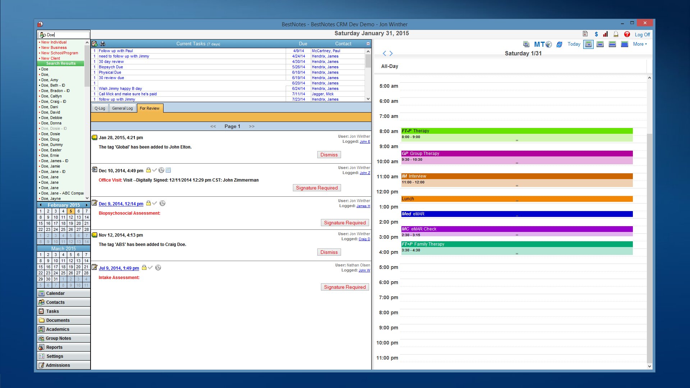Toggle checkmark on Dec 9 Biopsychosocial entry

pyautogui.click(x=155, y=204)
